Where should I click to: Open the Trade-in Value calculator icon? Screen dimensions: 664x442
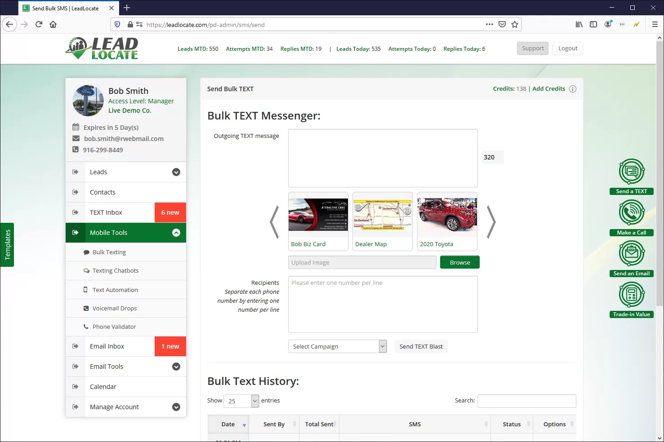[632, 295]
